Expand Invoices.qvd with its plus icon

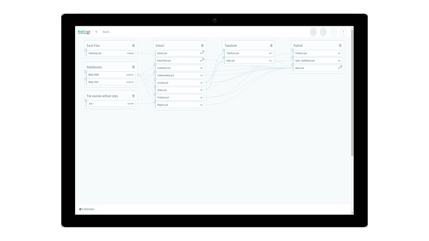(155, 80)
